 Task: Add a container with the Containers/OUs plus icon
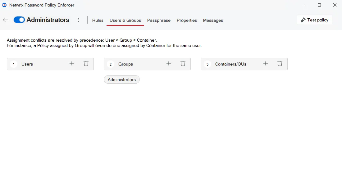[266, 63]
